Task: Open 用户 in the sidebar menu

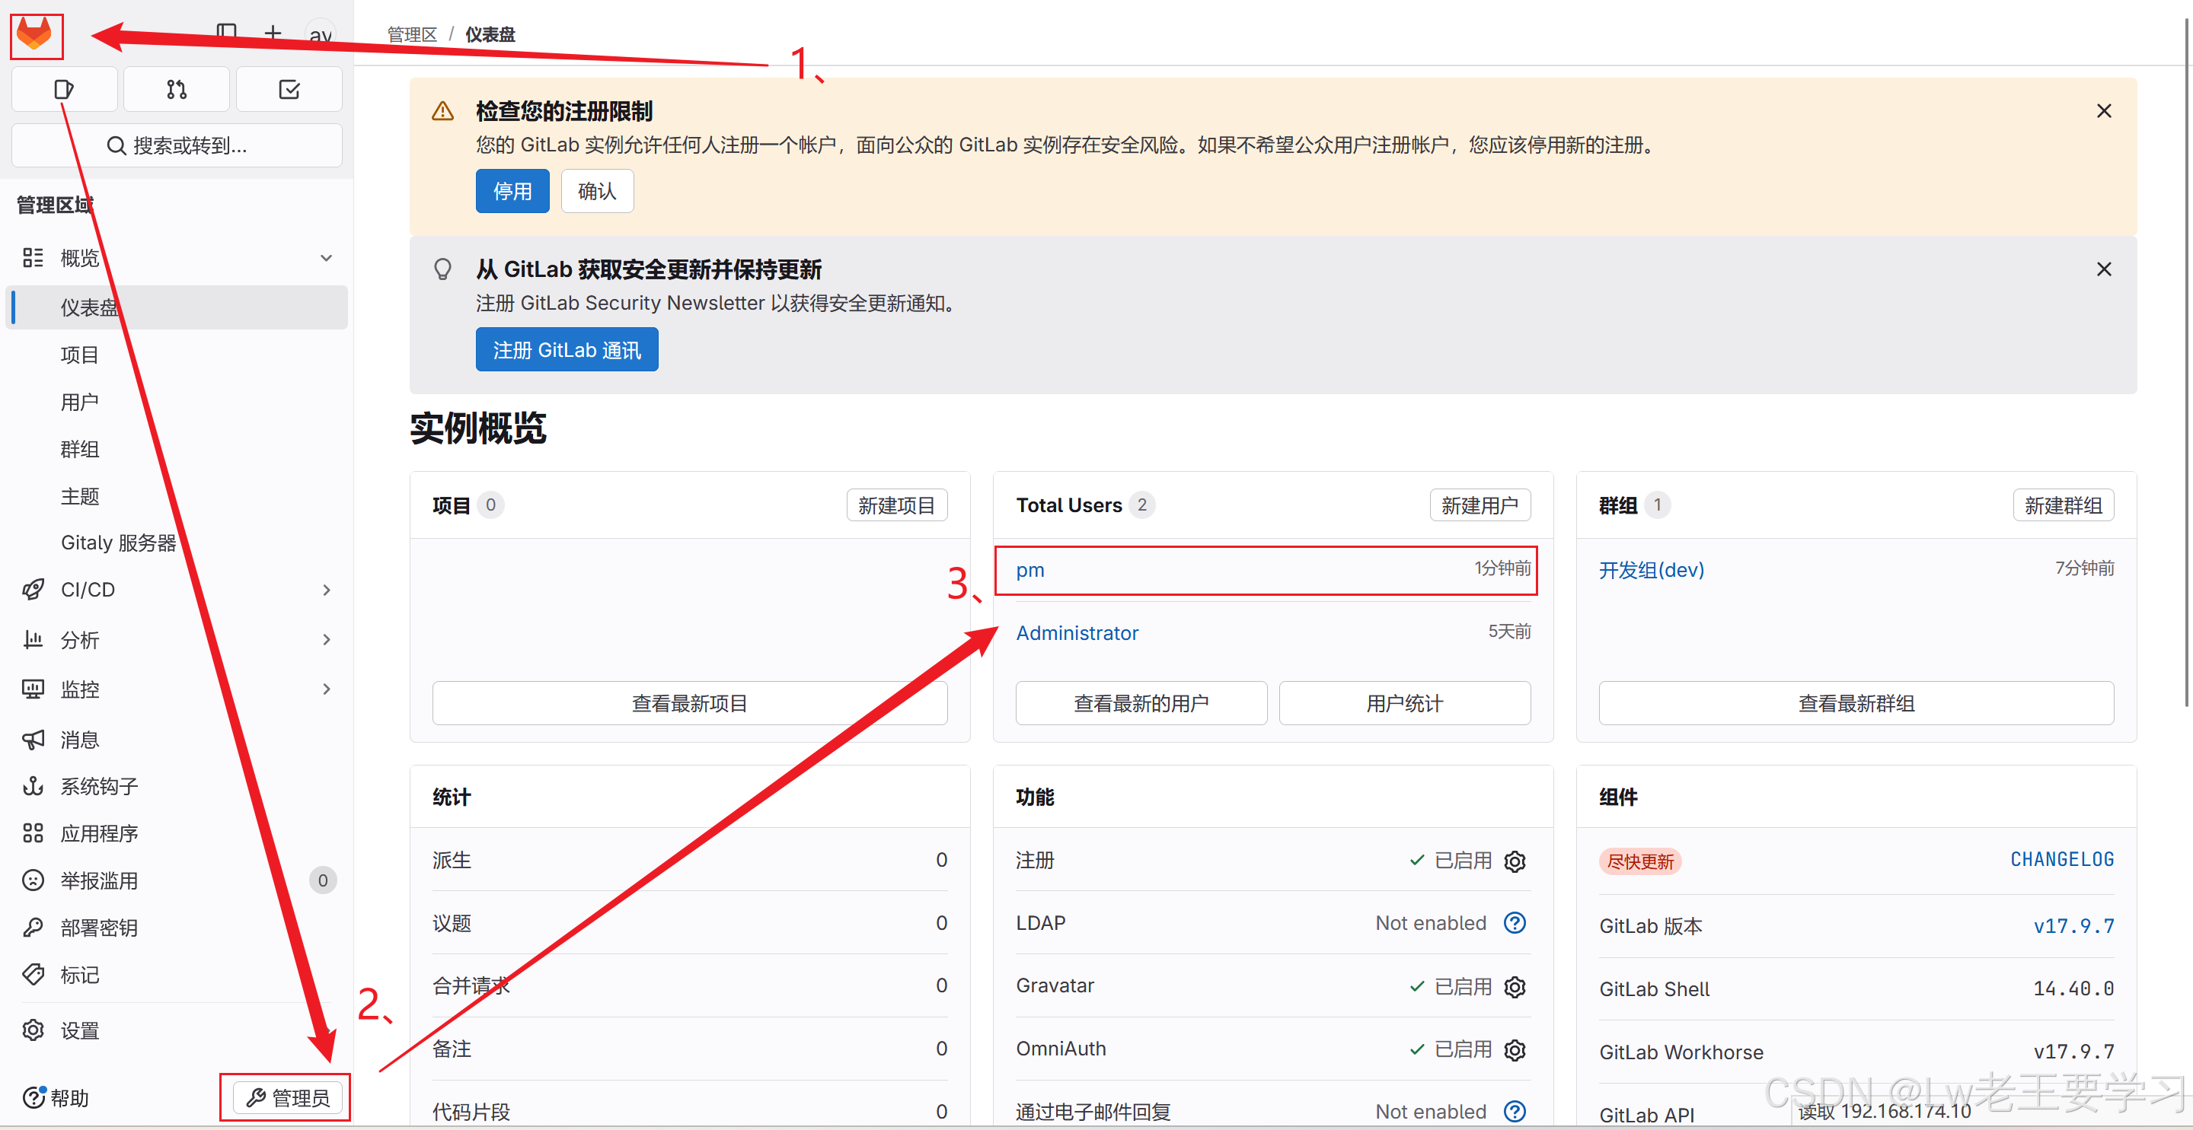Action: tap(79, 402)
